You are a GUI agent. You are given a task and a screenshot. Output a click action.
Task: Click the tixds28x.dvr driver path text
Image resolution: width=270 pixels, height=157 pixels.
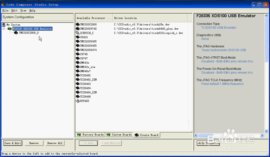[142, 24]
